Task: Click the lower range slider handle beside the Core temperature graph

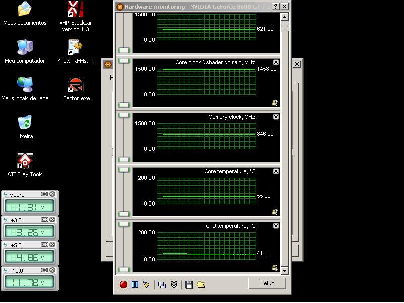Action: click(x=124, y=214)
